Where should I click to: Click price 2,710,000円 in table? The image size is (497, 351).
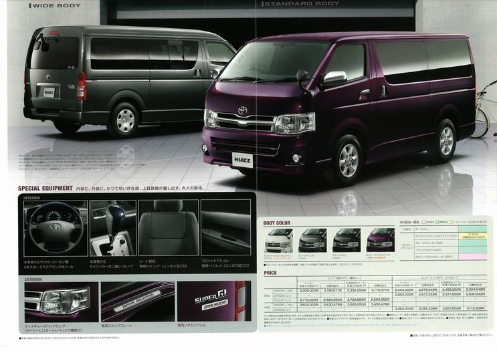click(x=309, y=300)
